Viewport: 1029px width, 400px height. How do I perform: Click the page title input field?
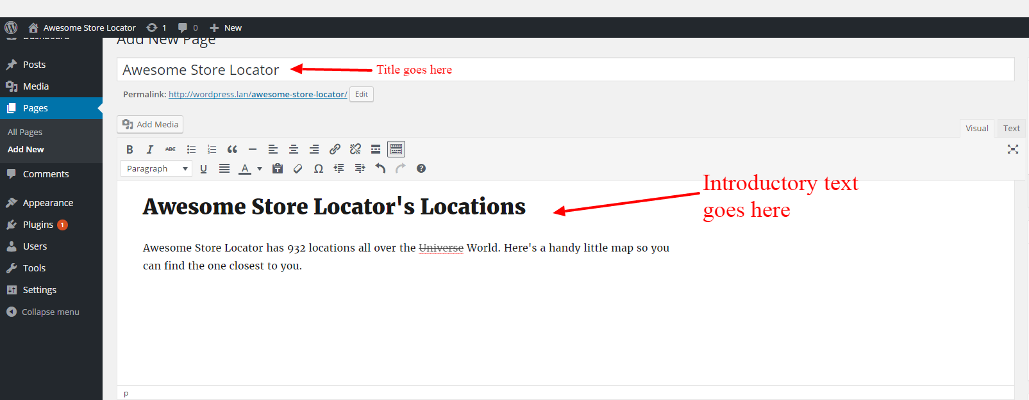tap(565, 69)
